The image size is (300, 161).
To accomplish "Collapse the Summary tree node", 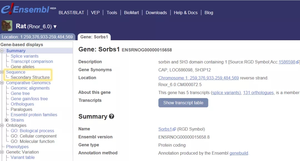I will (x=2, y=51).
